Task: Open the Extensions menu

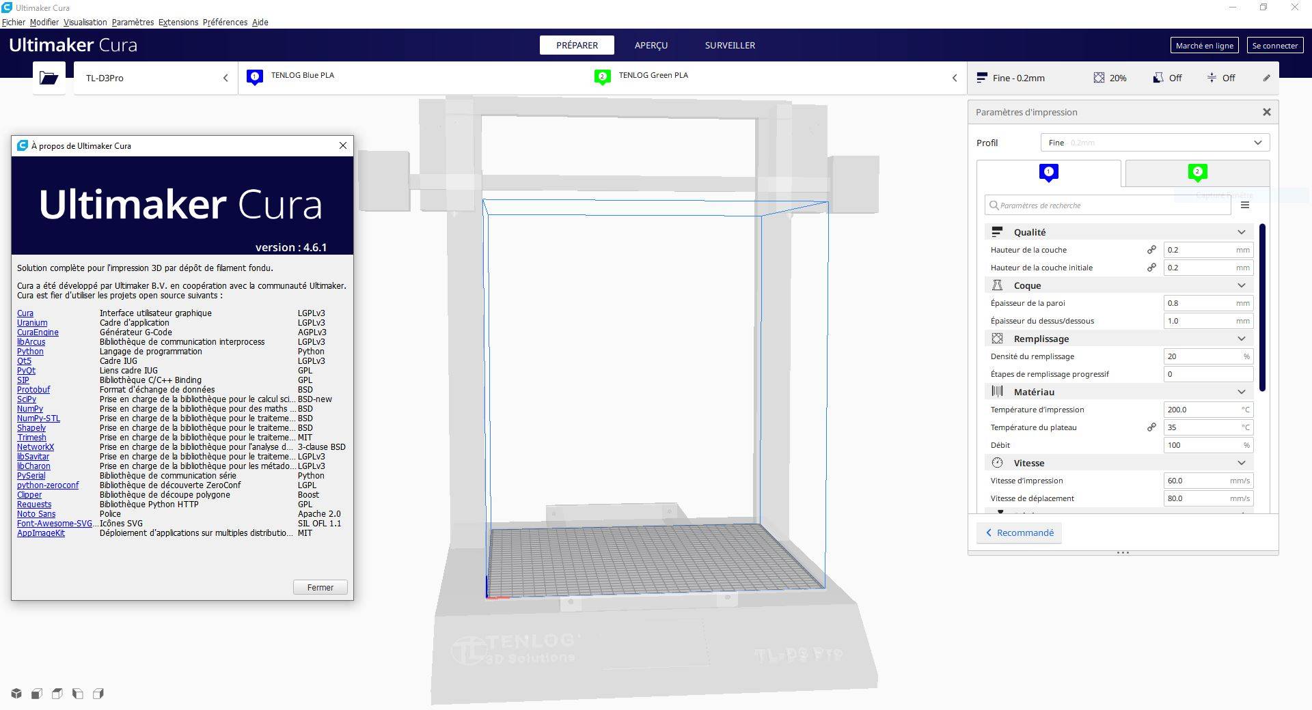Action: (x=178, y=22)
